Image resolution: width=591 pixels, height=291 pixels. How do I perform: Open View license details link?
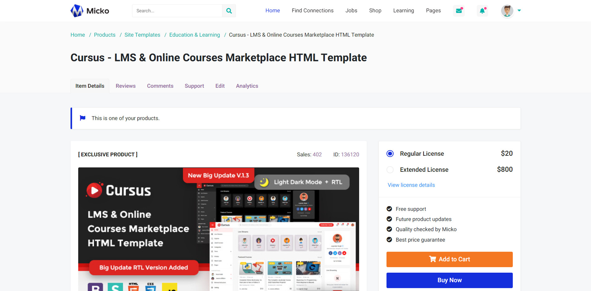[411, 185]
